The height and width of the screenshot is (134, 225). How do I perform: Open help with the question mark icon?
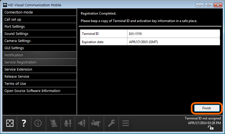(24, 123)
